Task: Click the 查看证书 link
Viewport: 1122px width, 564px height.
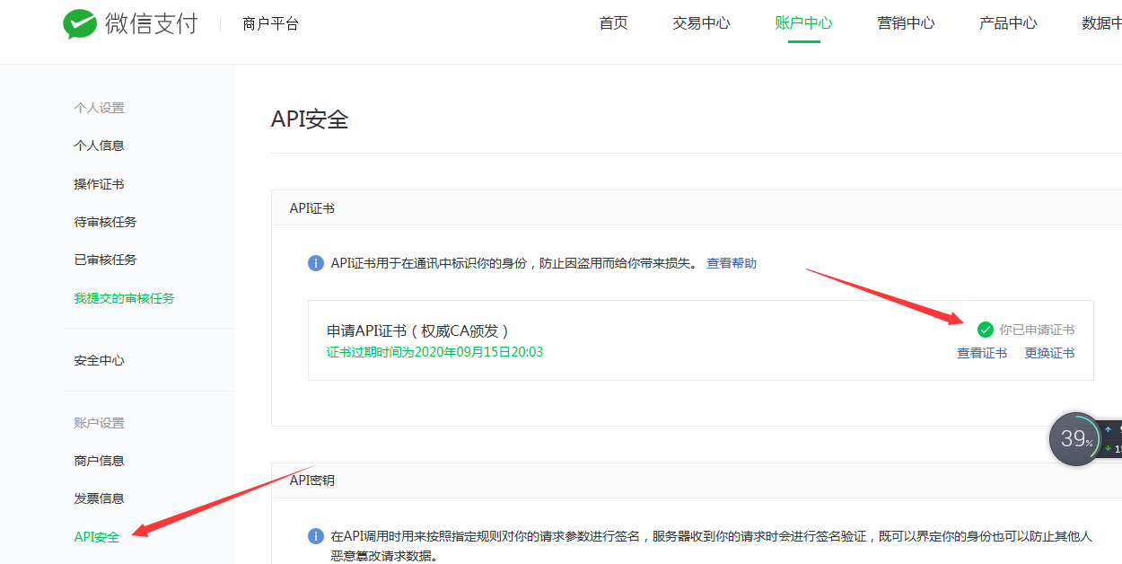Action: tap(982, 353)
